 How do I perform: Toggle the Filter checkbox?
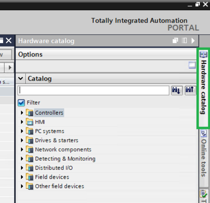click(21, 103)
